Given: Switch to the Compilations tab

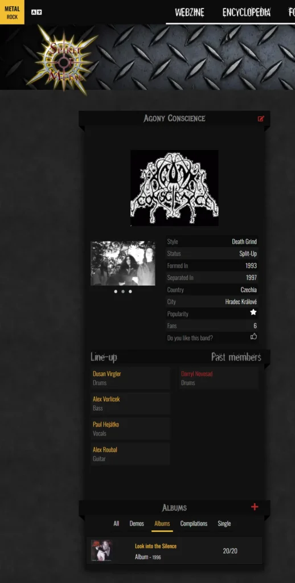Looking at the screenshot, I should [194, 524].
